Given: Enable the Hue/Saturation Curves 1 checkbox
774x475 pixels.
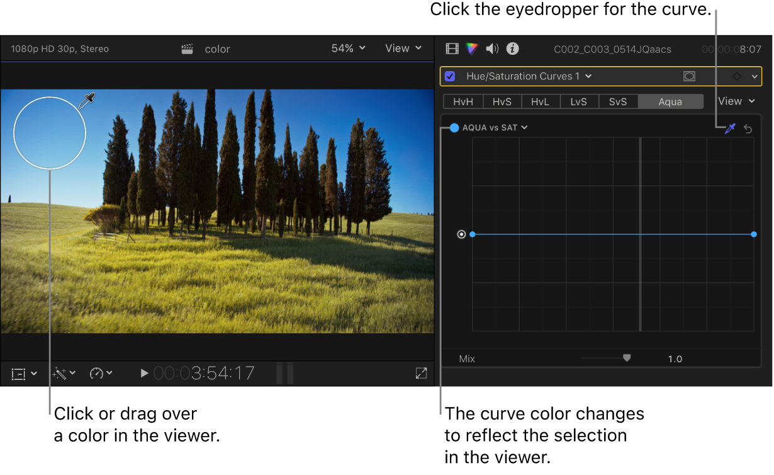Looking at the screenshot, I should click(449, 76).
